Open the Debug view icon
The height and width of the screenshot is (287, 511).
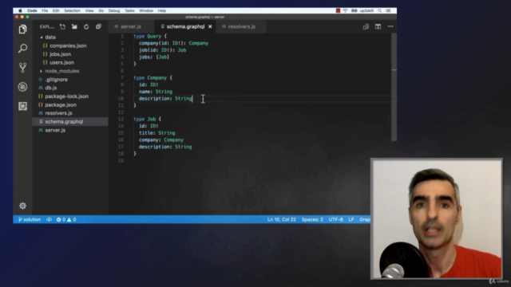point(22,87)
